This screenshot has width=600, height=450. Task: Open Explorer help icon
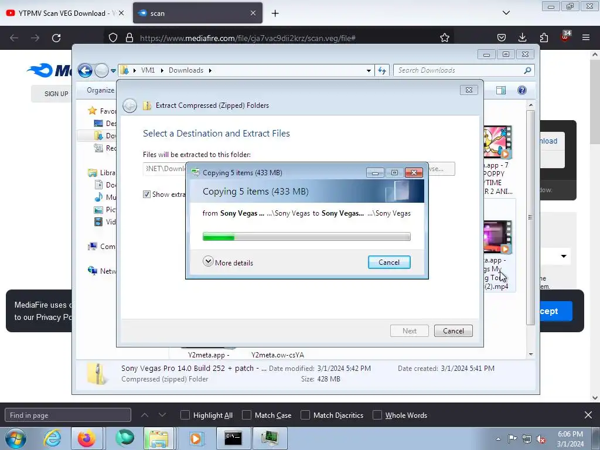pyautogui.click(x=522, y=90)
